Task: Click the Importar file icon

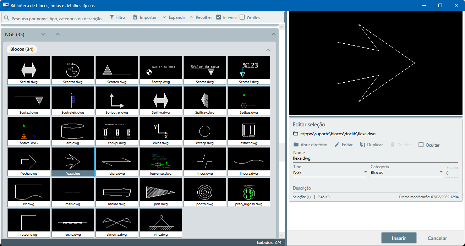Action: coord(135,17)
